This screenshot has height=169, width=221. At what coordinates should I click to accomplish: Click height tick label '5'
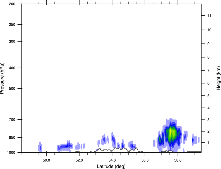click(209, 96)
